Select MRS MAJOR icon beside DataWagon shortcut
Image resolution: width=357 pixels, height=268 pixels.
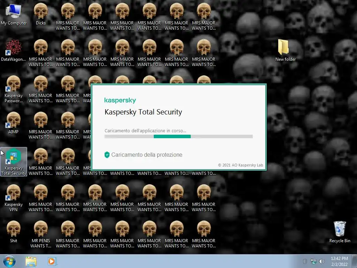pyautogui.click(x=40, y=53)
